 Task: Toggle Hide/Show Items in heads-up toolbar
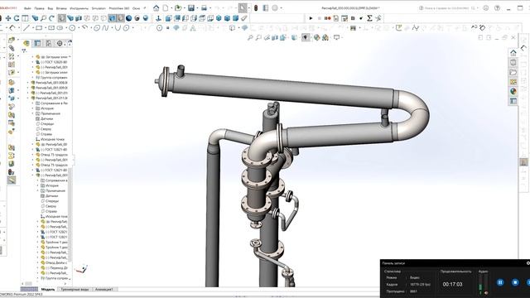(x=306, y=37)
